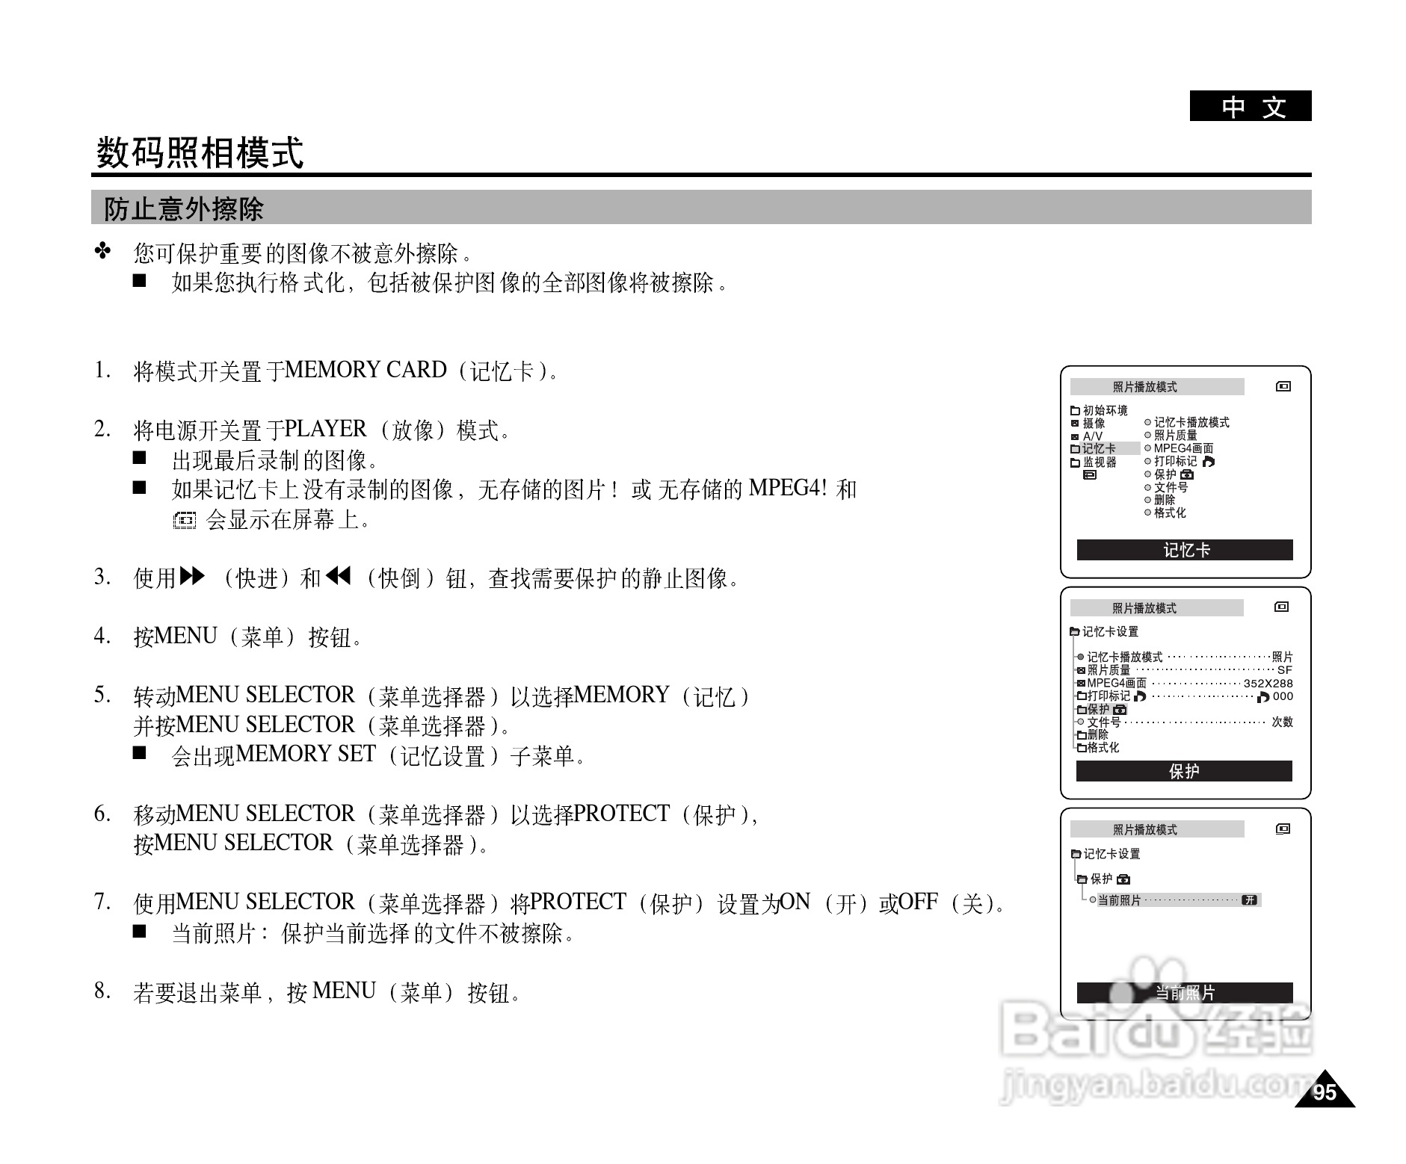Click the black 记忆卡 footer bar
1406x1164 pixels.
pos(1185,550)
